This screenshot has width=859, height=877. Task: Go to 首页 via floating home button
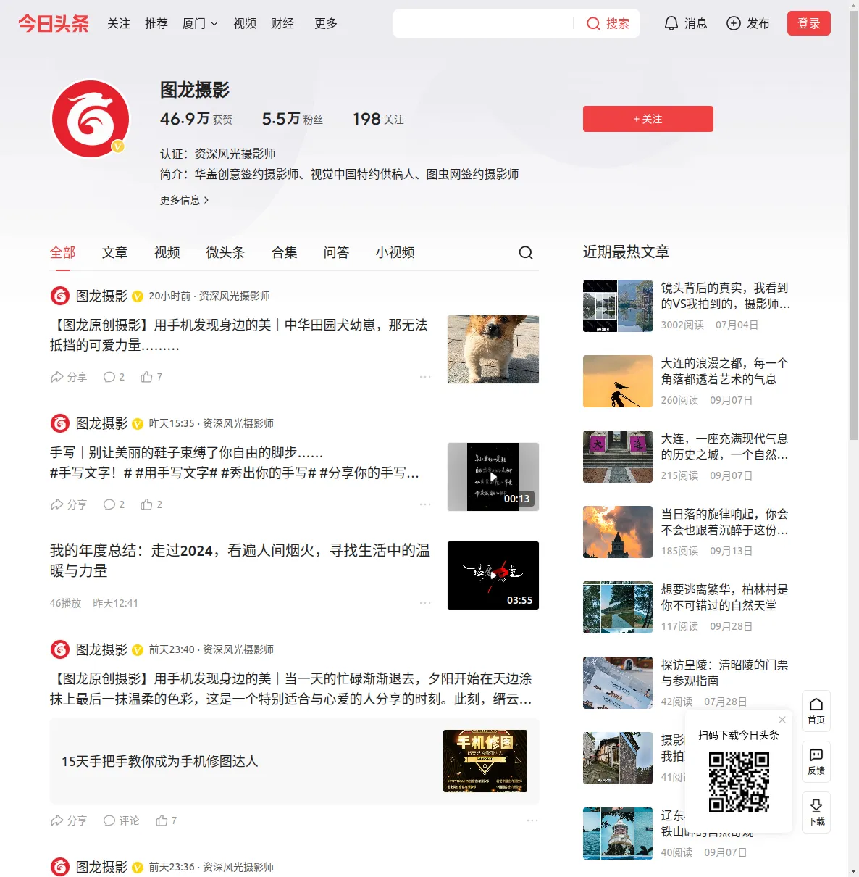click(x=816, y=711)
